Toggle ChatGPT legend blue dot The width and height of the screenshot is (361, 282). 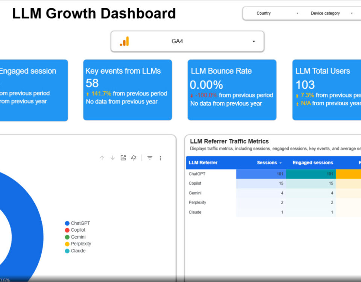point(67,223)
